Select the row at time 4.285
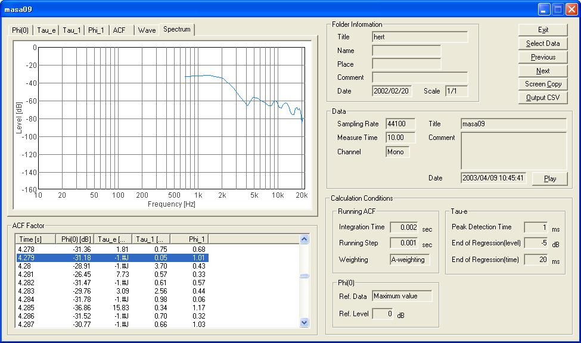This screenshot has height=343, width=581. click(112, 308)
